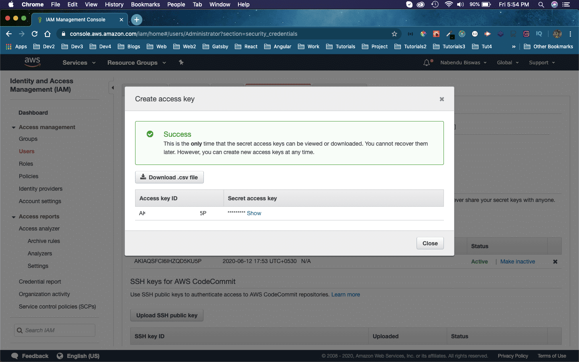Click the Close button in dialog

click(x=430, y=243)
